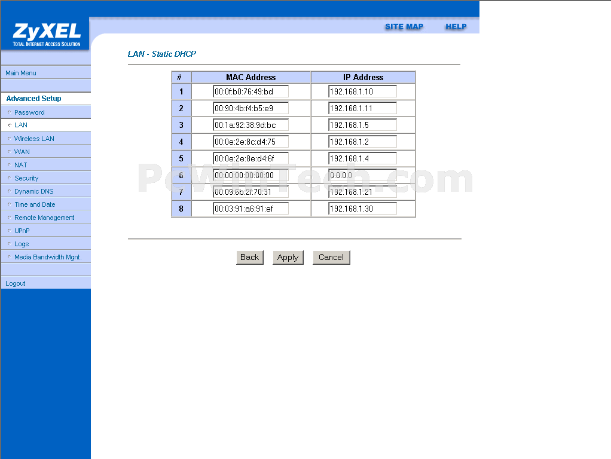Open the HELP link

point(456,26)
